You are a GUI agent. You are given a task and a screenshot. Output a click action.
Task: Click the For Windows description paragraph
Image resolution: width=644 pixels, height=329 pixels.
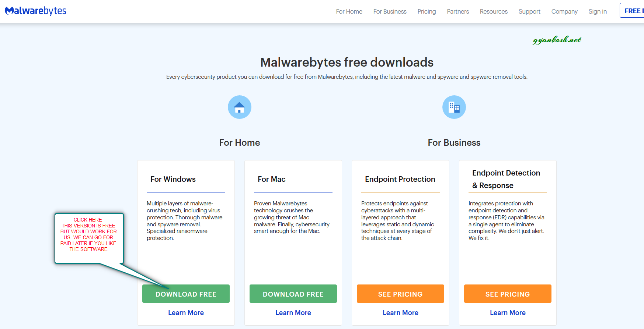coord(185,221)
